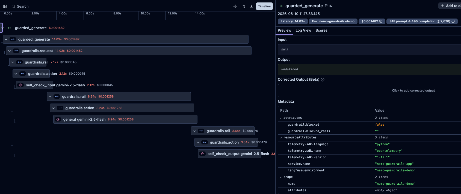Click span icon of guardrails.rail 2.12s
The image size is (461, 194).
click(x=19, y=62)
